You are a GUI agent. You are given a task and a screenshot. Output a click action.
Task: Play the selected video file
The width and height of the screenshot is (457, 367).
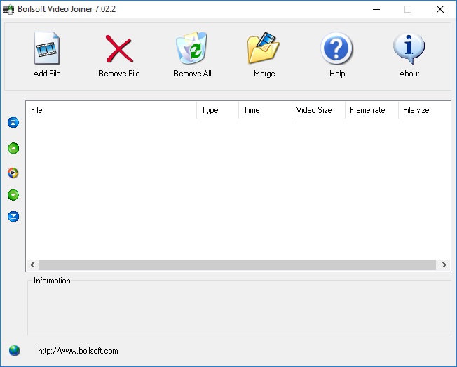pos(13,173)
